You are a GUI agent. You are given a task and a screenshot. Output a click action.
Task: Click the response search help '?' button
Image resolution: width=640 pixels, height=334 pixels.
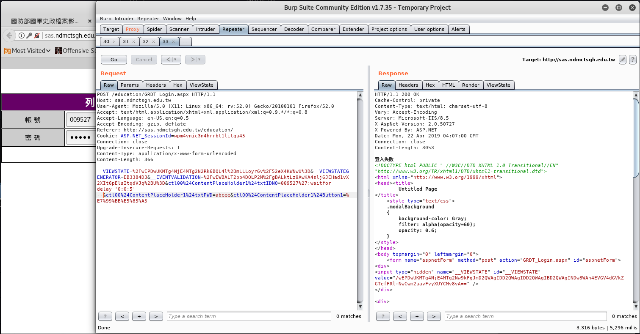pyautogui.click(x=383, y=316)
